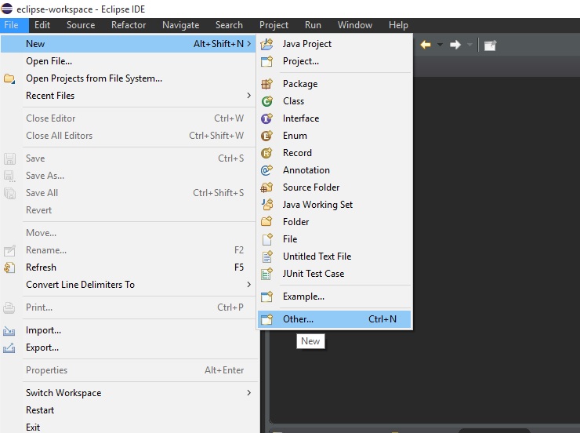Click the File icon in New submenu

coord(266,239)
